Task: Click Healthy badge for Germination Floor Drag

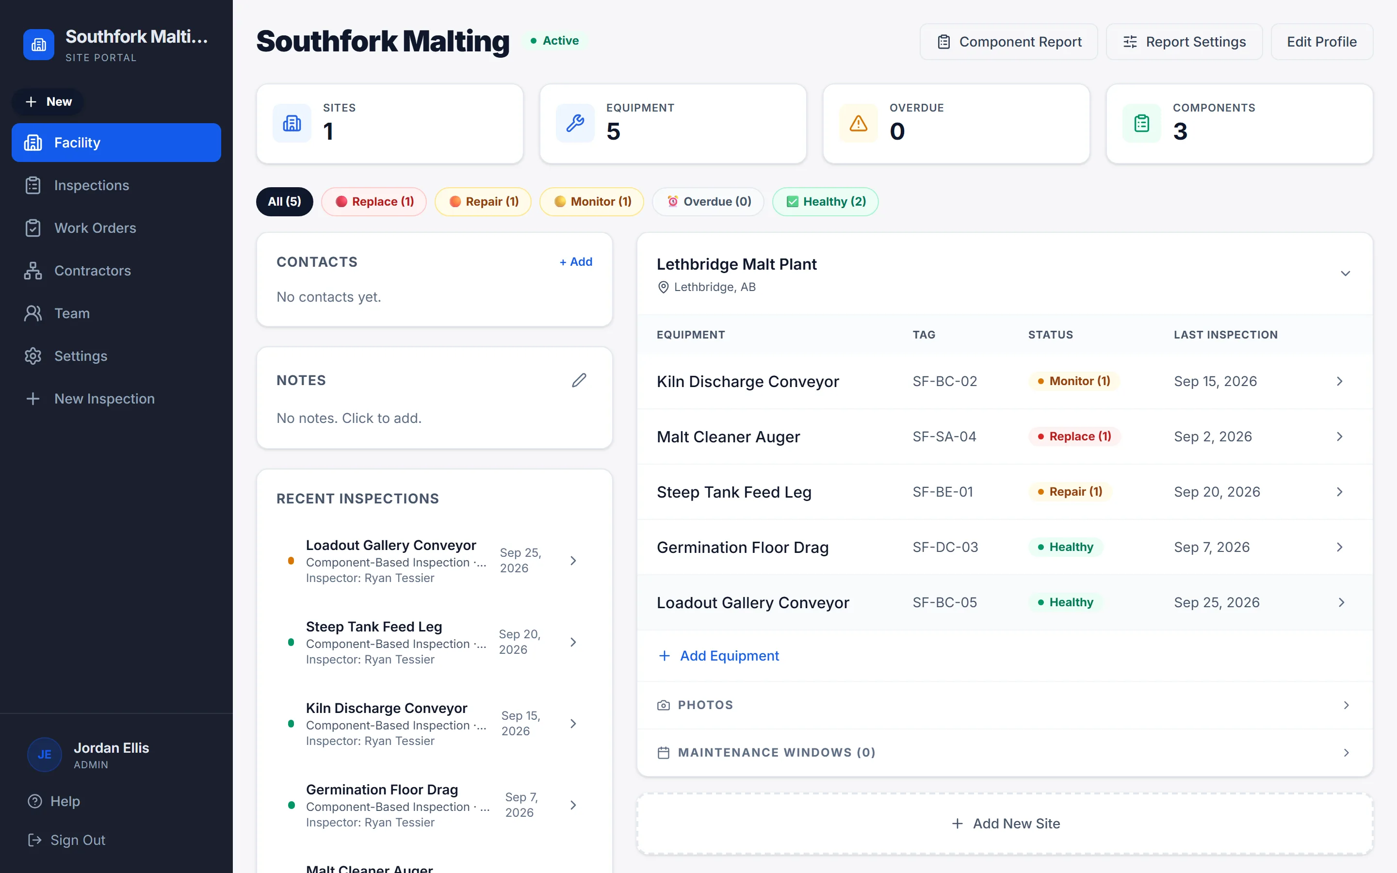Action: pos(1065,548)
